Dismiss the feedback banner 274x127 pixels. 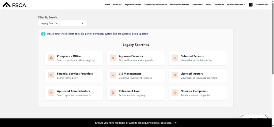(x=176, y=123)
